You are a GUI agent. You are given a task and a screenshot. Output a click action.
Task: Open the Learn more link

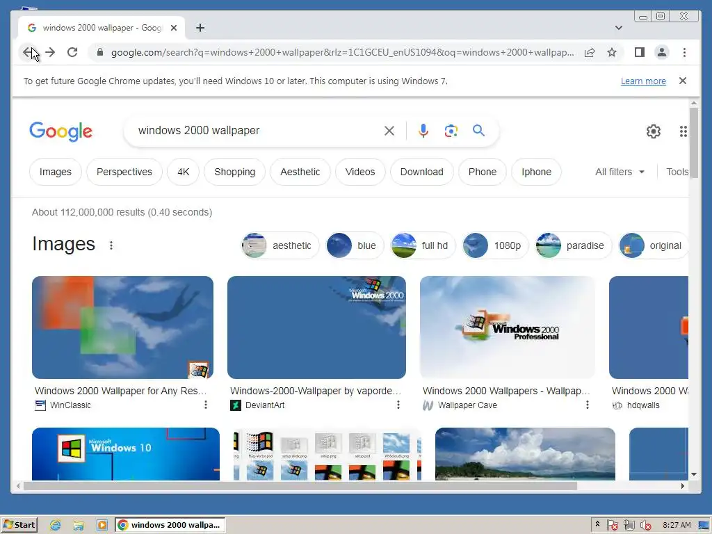[643, 81]
